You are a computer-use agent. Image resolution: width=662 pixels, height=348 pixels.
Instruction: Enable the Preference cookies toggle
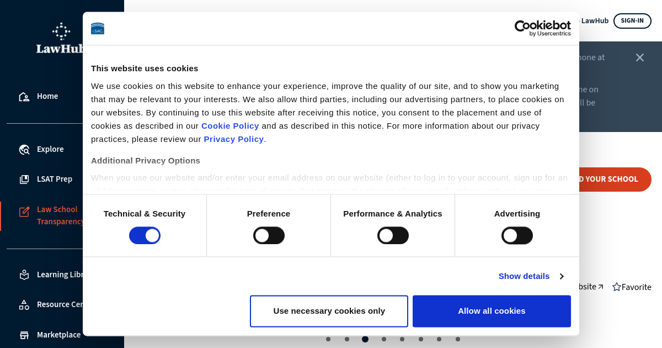tap(269, 235)
